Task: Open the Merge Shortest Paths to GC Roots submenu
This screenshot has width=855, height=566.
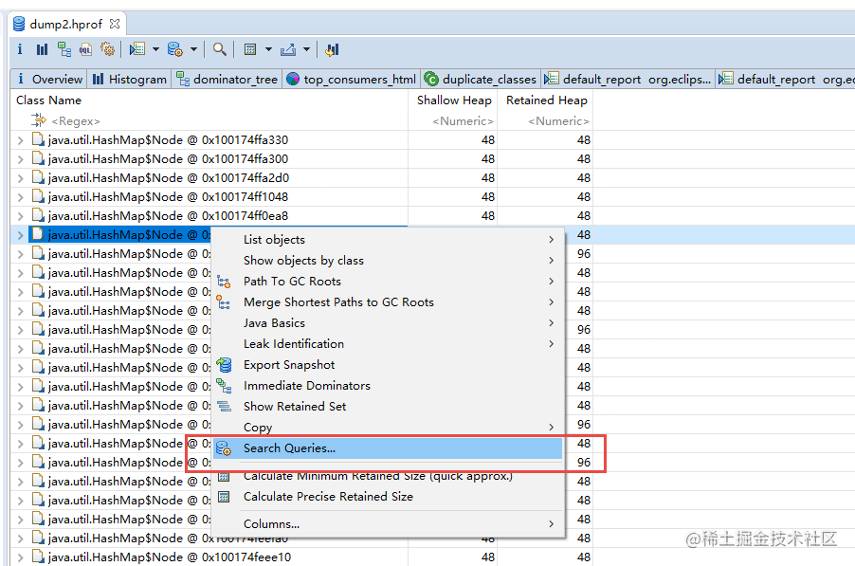Action: [388, 302]
